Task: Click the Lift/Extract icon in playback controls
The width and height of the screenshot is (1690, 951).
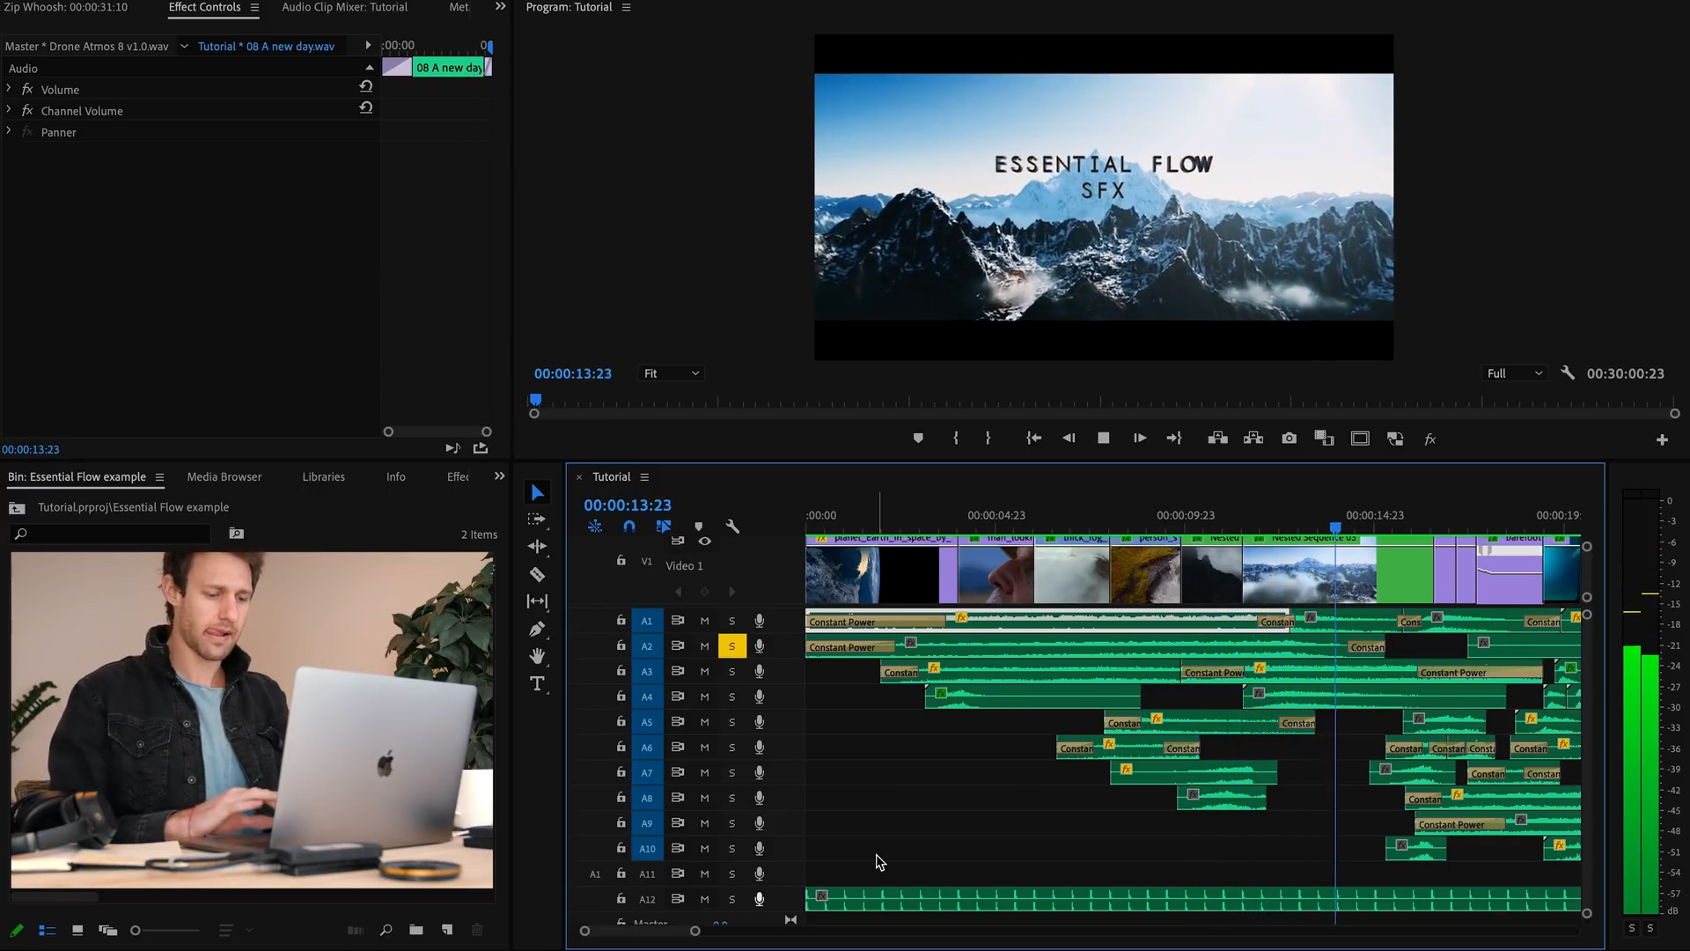Action: (x=1216, y=439)
